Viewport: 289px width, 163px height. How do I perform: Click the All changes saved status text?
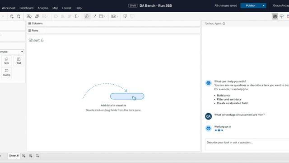(x=226, y=6)
